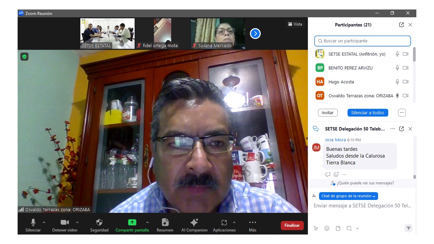The image size is (434, 244).
Task: Open the Resumen icon in toolbar
Action: pyautogui.click(x=165, y=223)
